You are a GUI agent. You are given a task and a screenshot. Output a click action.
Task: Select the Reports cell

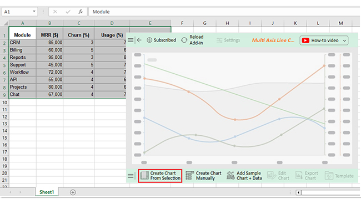23,57
